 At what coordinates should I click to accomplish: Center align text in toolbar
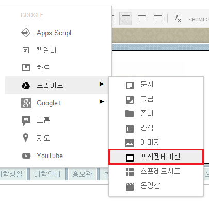pos(142,19)
